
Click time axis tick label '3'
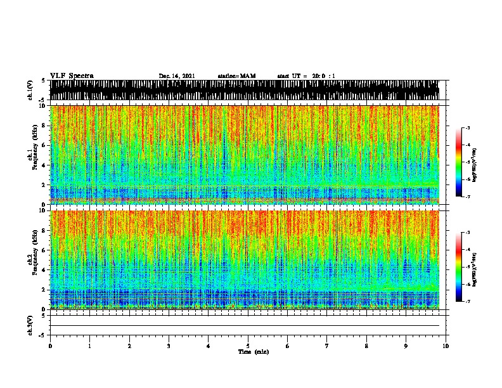169,346
